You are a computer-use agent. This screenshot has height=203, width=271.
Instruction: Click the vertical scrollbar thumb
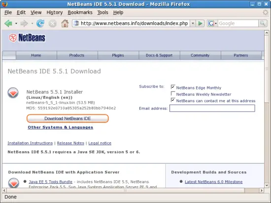[267, 69]
